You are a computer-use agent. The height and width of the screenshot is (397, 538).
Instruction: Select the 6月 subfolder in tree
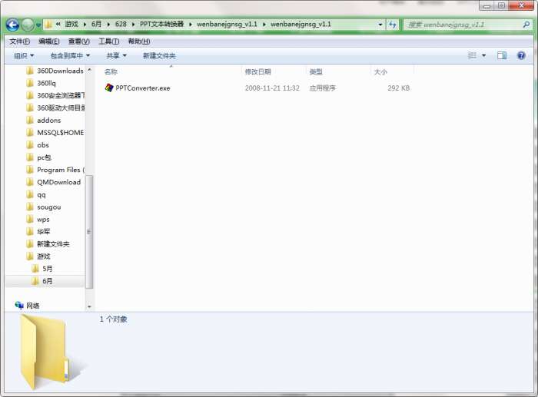[x=42, y=281]
